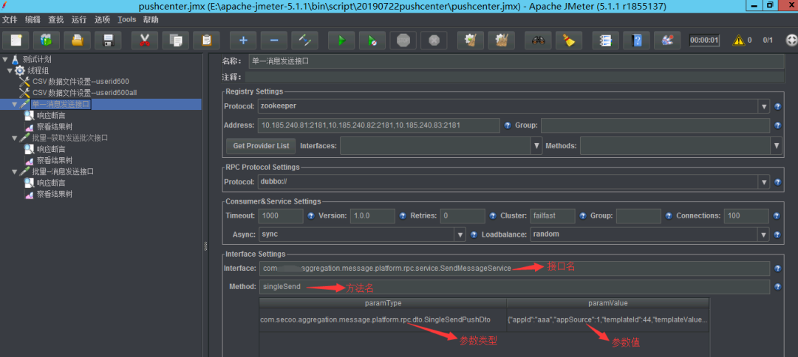The width and height of the screenshot is (798, 357).
Task: Collapse the 线程组 tree node
Action: tap(10, 70)
